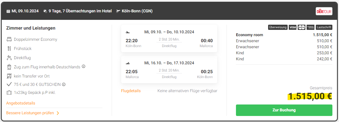339x122 pixels.
Task: Click the calendar icon beside the date
Action: (8, 11)
